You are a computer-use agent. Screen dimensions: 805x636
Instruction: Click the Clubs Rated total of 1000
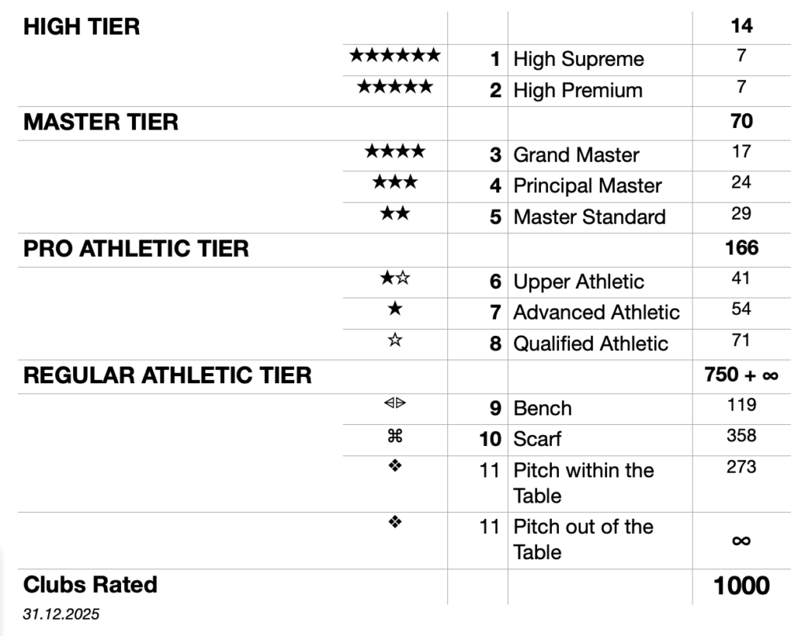[741, 586]
